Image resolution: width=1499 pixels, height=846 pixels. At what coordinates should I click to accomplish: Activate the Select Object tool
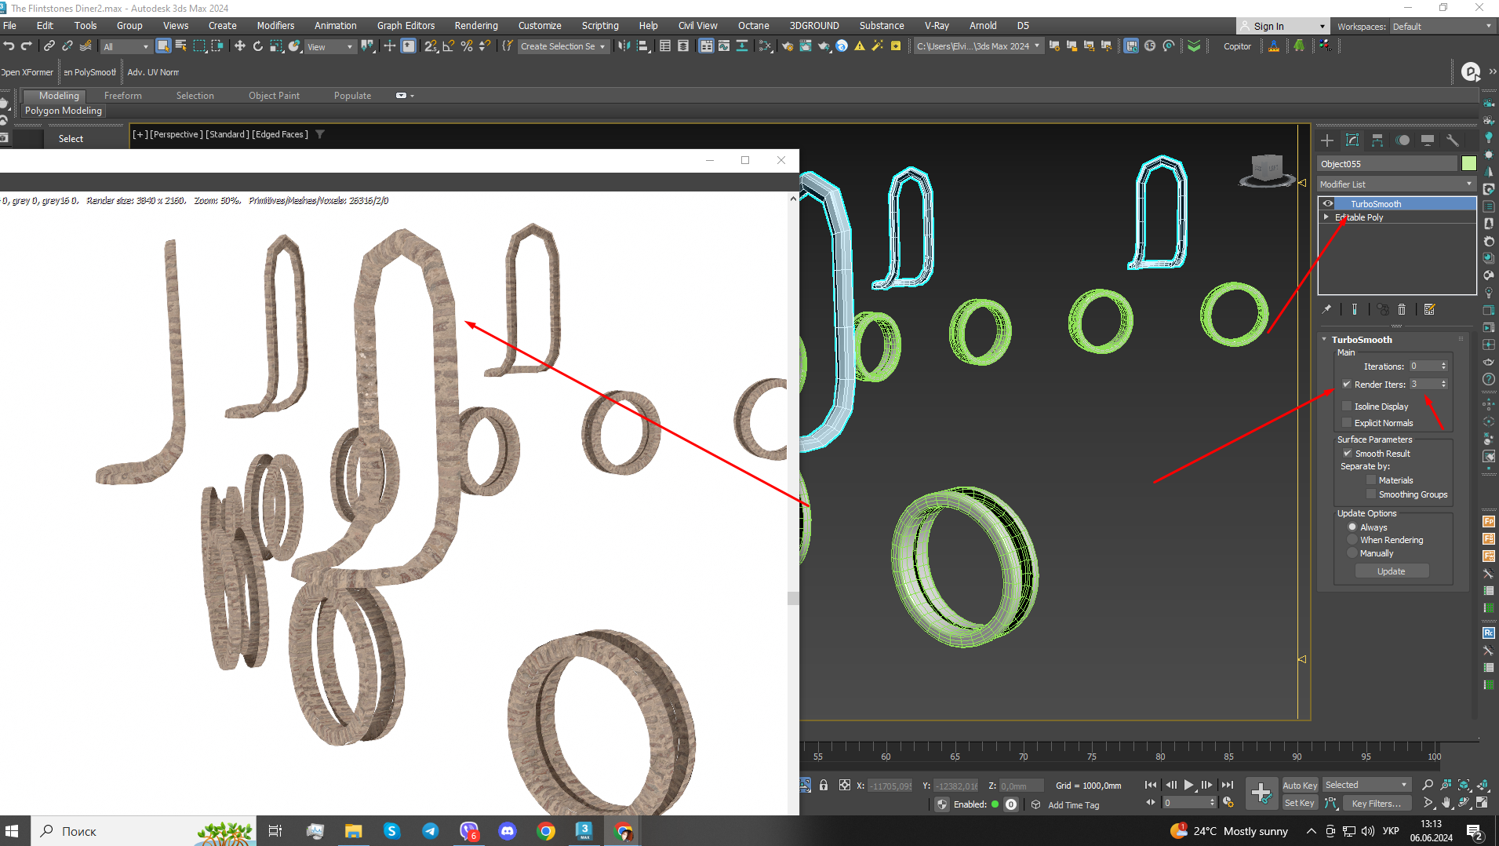point(163,46)
